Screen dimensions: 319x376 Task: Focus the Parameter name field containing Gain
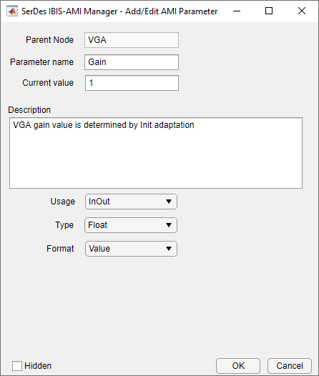point(132,62)
